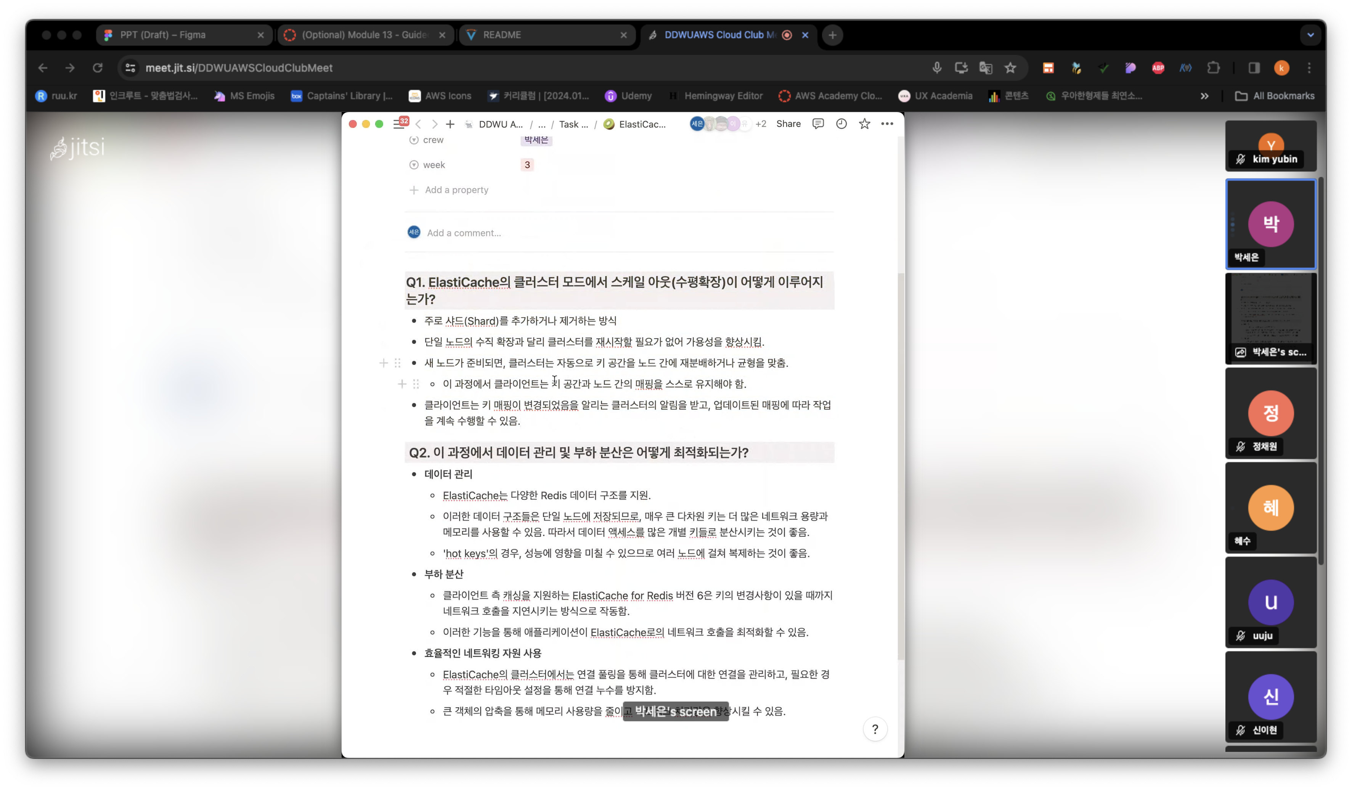1352x790 pixels.
Task: Add a block below the 새 노드가 line
Action: click(x=383, y=363)
